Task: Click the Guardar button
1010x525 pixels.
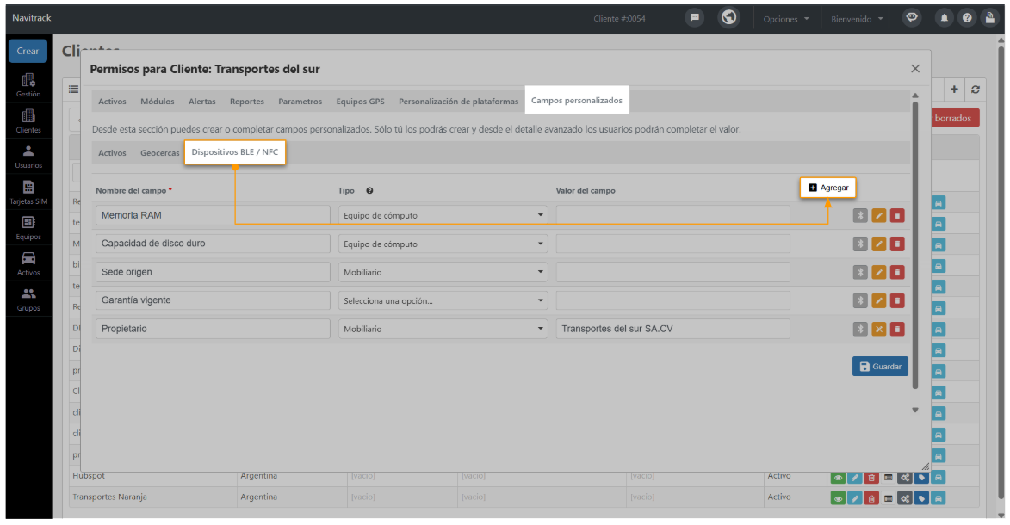Action: [x=880, y=366]
